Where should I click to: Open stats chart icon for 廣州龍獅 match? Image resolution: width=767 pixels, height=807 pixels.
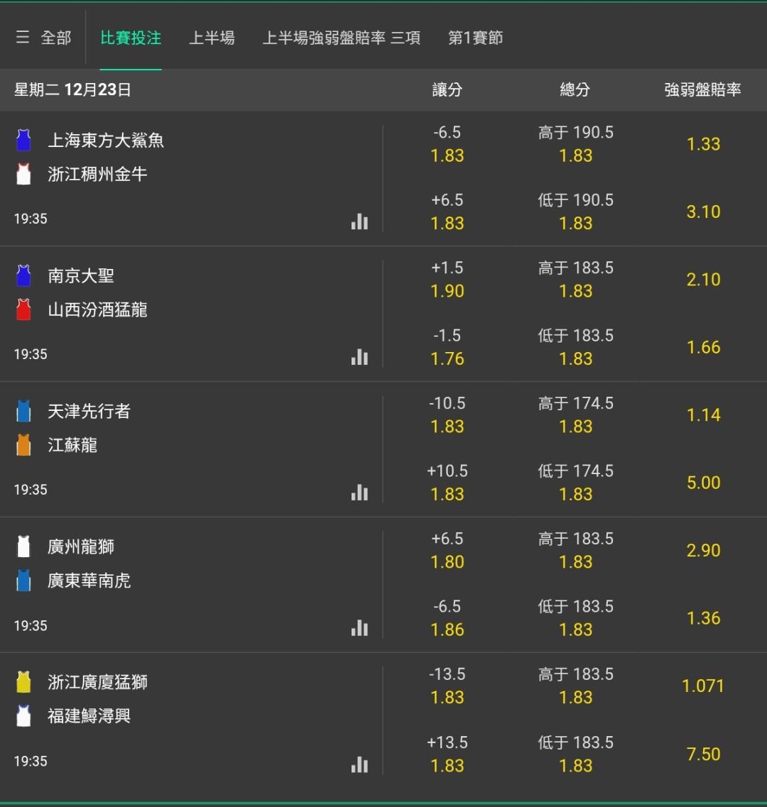tap(359, 627)
